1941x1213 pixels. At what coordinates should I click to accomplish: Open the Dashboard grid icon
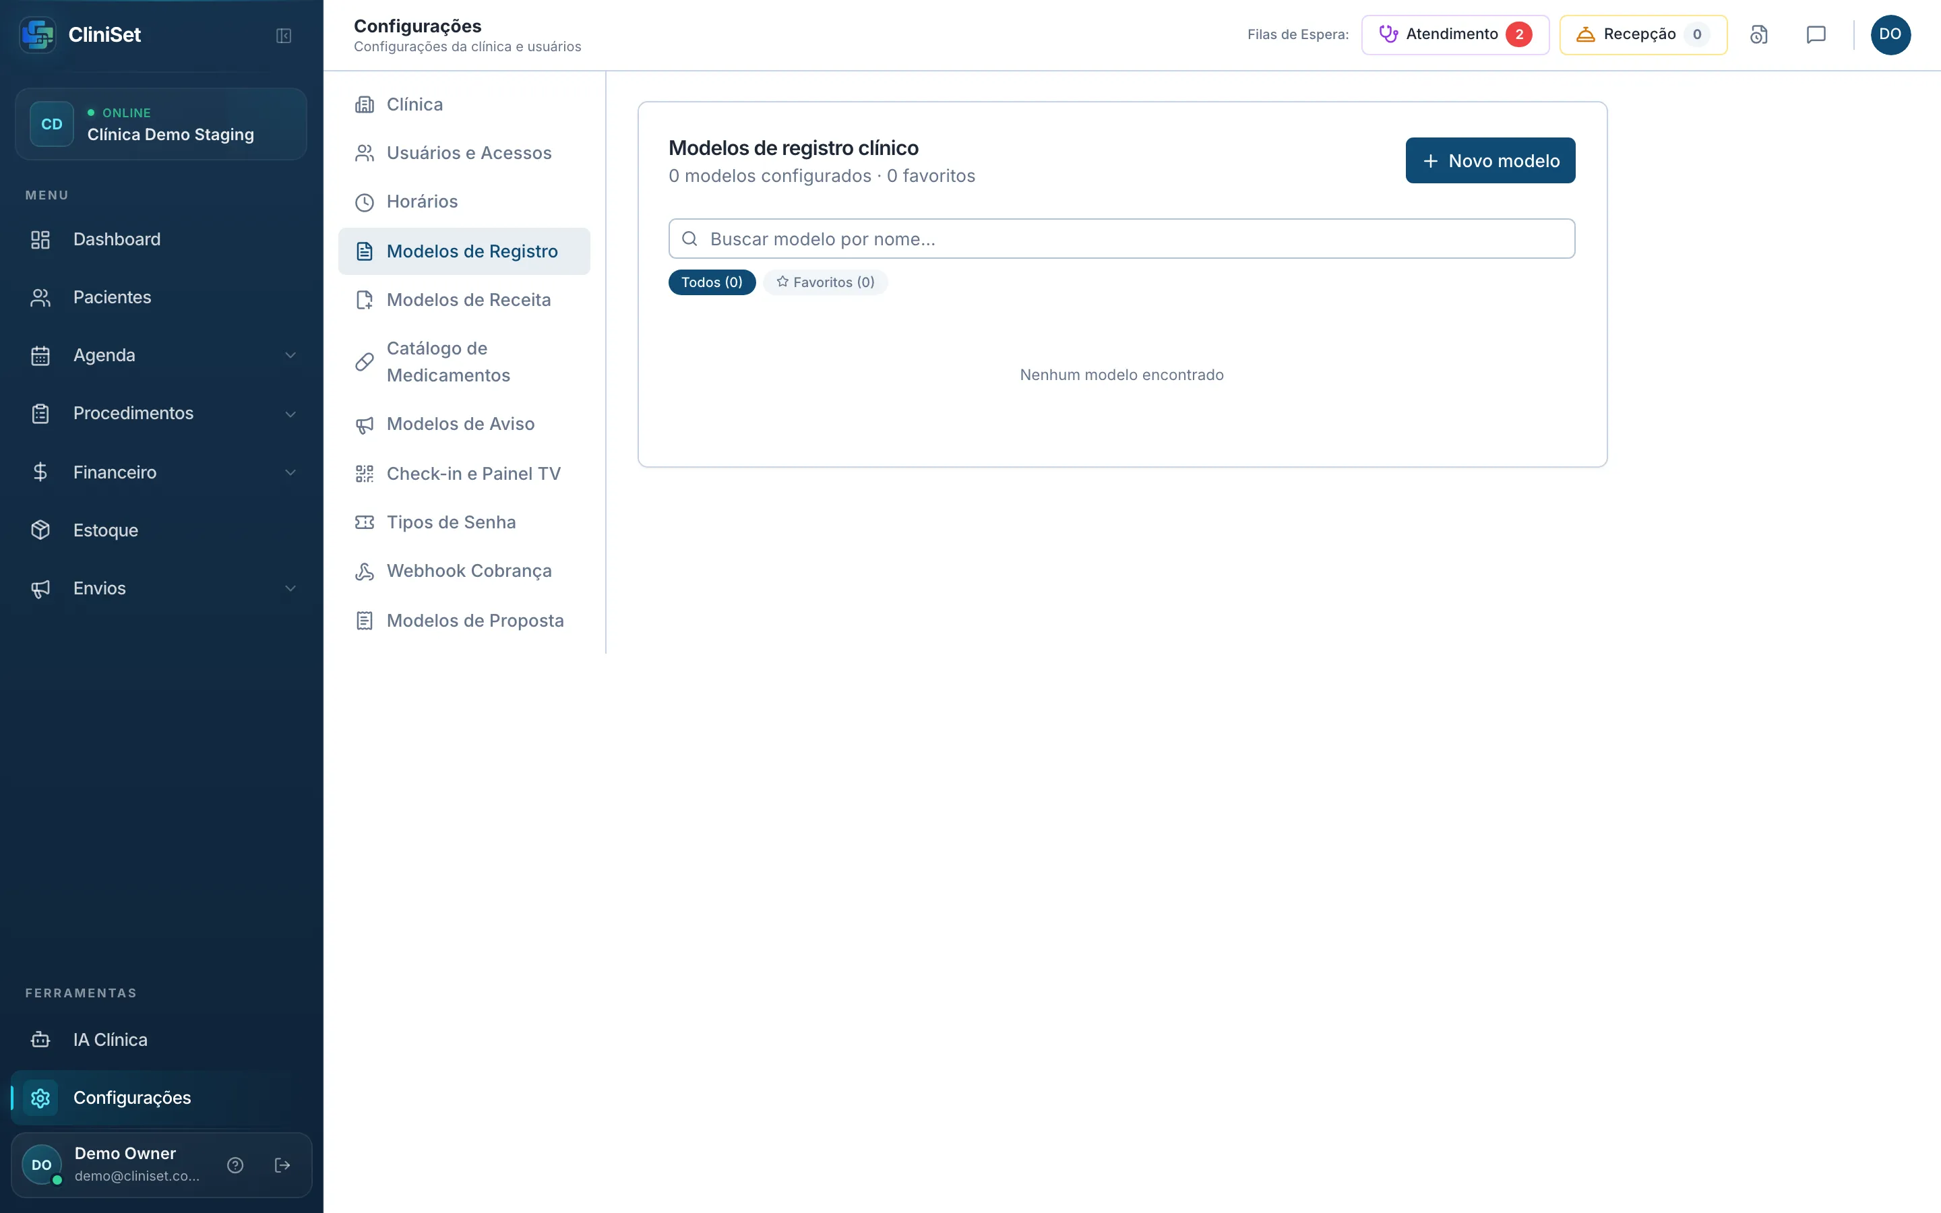(x=40, y=239)
